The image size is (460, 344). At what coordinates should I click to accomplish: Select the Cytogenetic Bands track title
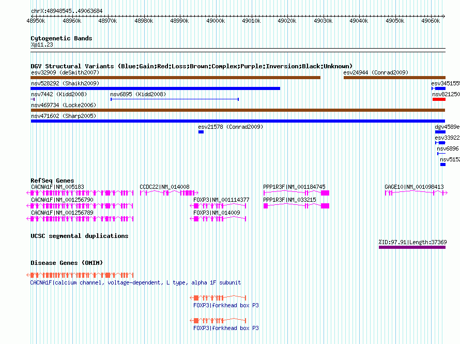[62, 38]
